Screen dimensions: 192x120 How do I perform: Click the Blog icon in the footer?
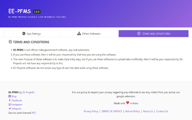tap(10, 96)
